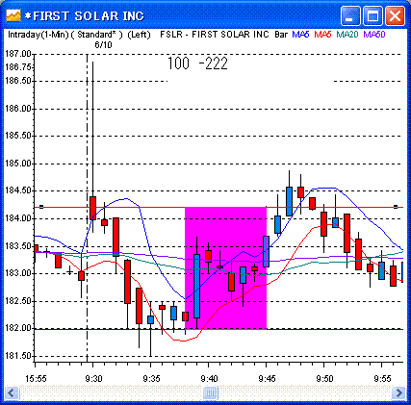Click the 6/10 date label
Viewport: 411px width, 405px height.
[x=103, y=45]
